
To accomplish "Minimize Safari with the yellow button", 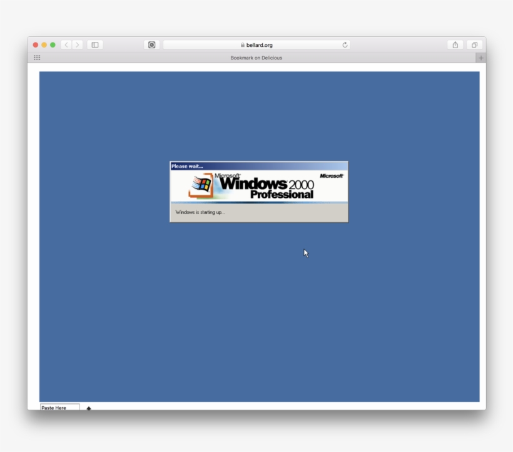I will pyautogui.click(x=44, y=45).
